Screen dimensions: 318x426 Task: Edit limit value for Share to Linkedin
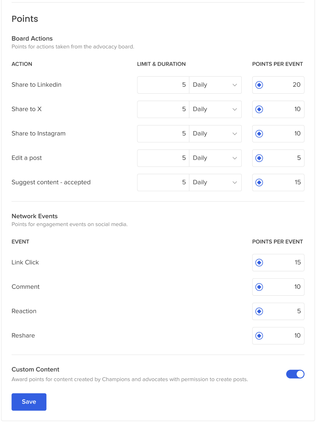[163, 85]
